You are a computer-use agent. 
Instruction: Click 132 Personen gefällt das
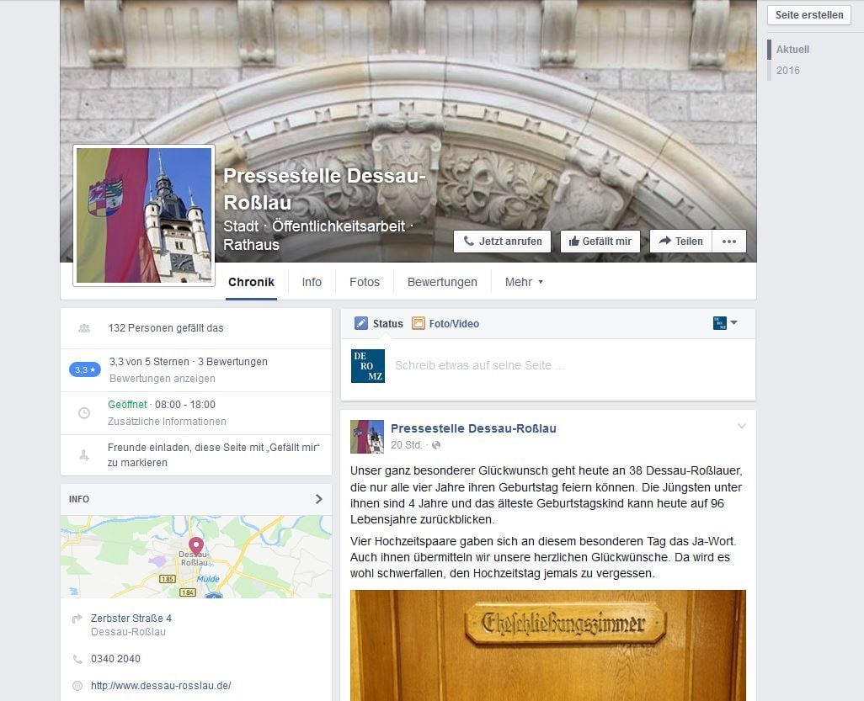click(x=165, y=328)
